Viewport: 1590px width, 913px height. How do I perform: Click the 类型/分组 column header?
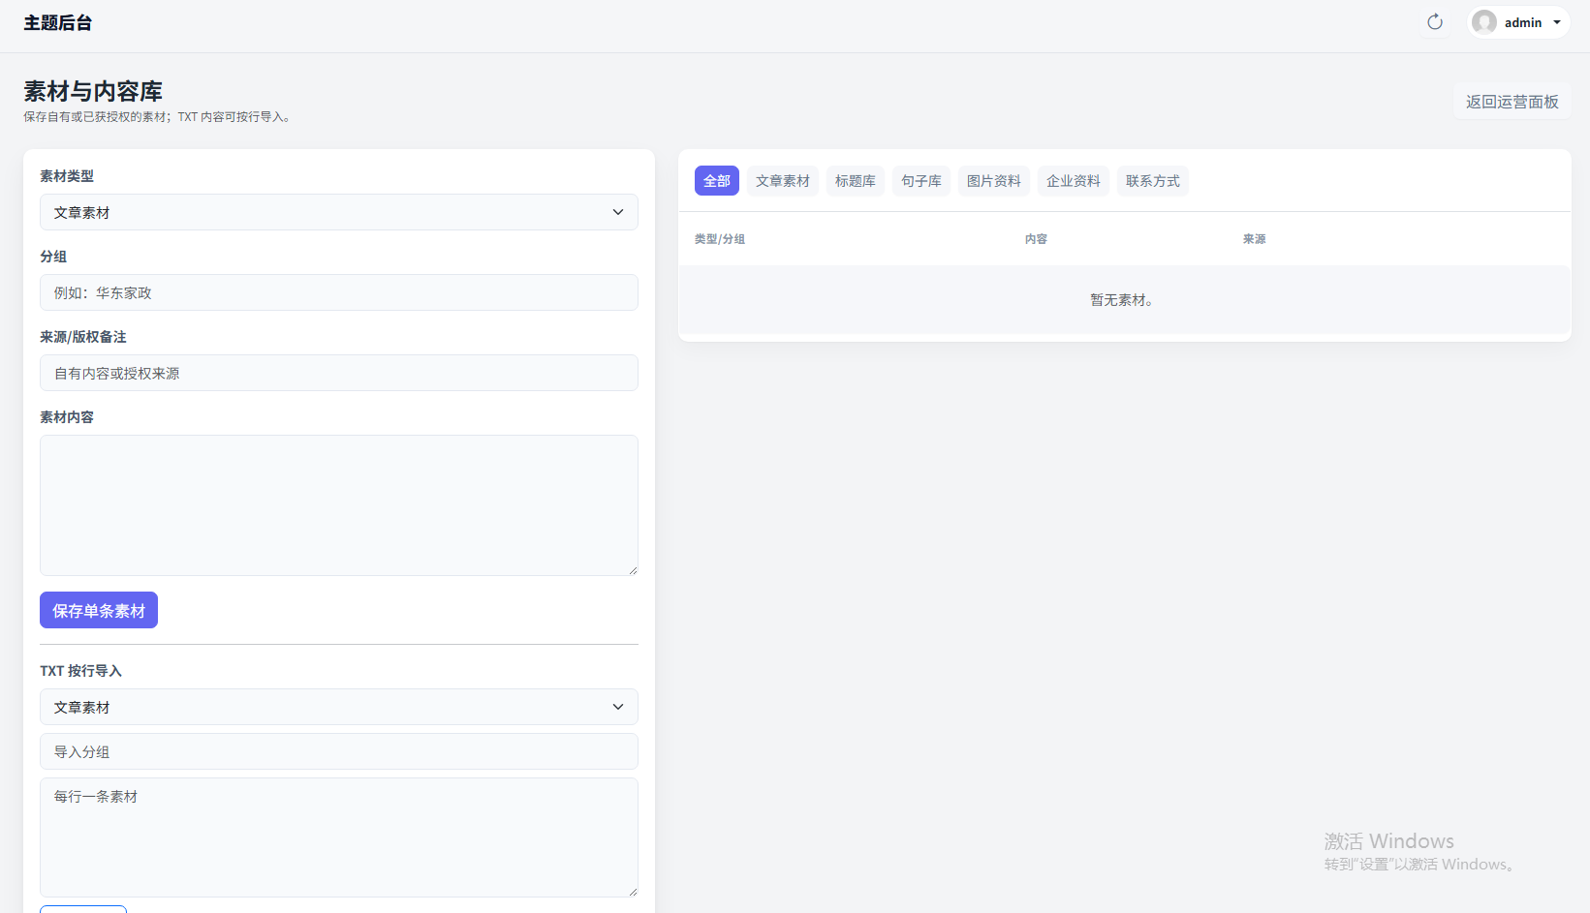(x=720, y=239)
